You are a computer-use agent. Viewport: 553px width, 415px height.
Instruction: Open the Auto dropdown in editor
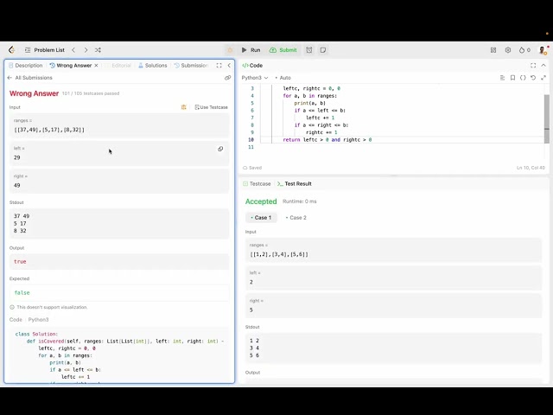283,78
